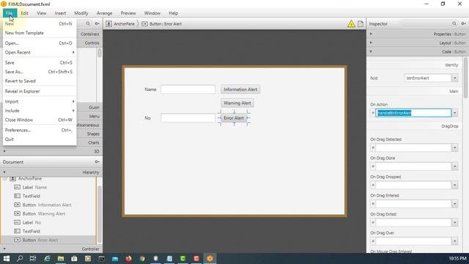Expand the Open Recent submenu
The width and height of the screenshot is (469, 264).
pos(40,52)
